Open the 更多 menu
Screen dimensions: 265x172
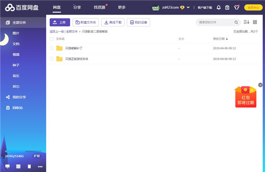(x=122, y=7)
